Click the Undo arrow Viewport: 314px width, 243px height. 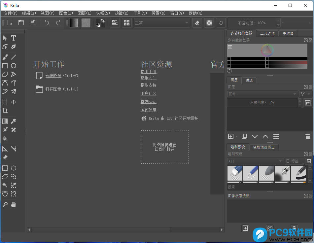pyautogui.click(x=47, y=23)
